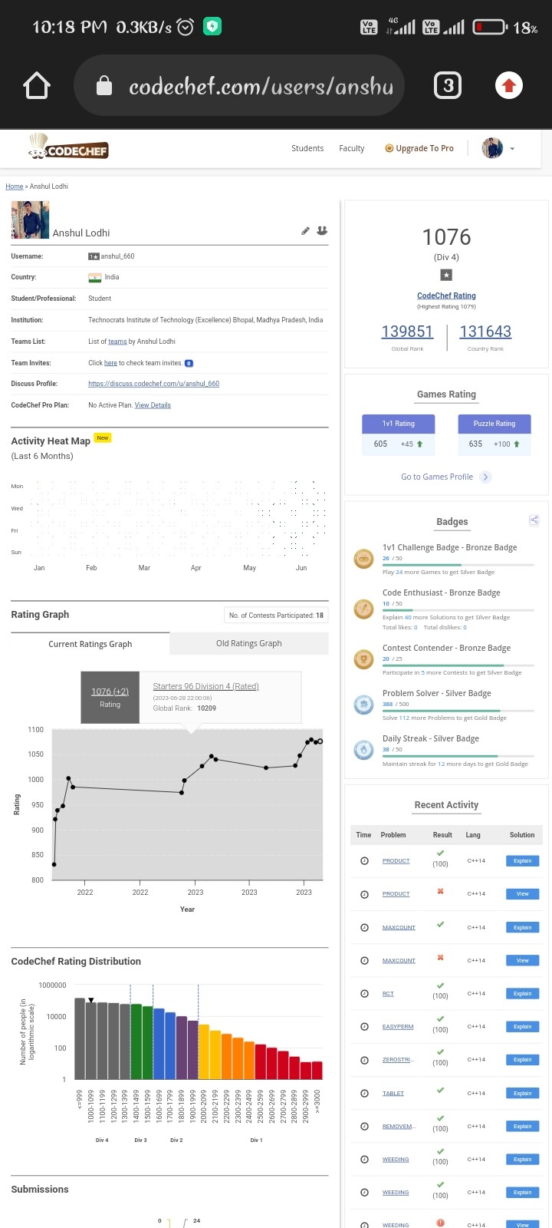Click the latest open-circle rating graph point
Viewport: 552px width, 1228px height.
click(x=320, y=741)
